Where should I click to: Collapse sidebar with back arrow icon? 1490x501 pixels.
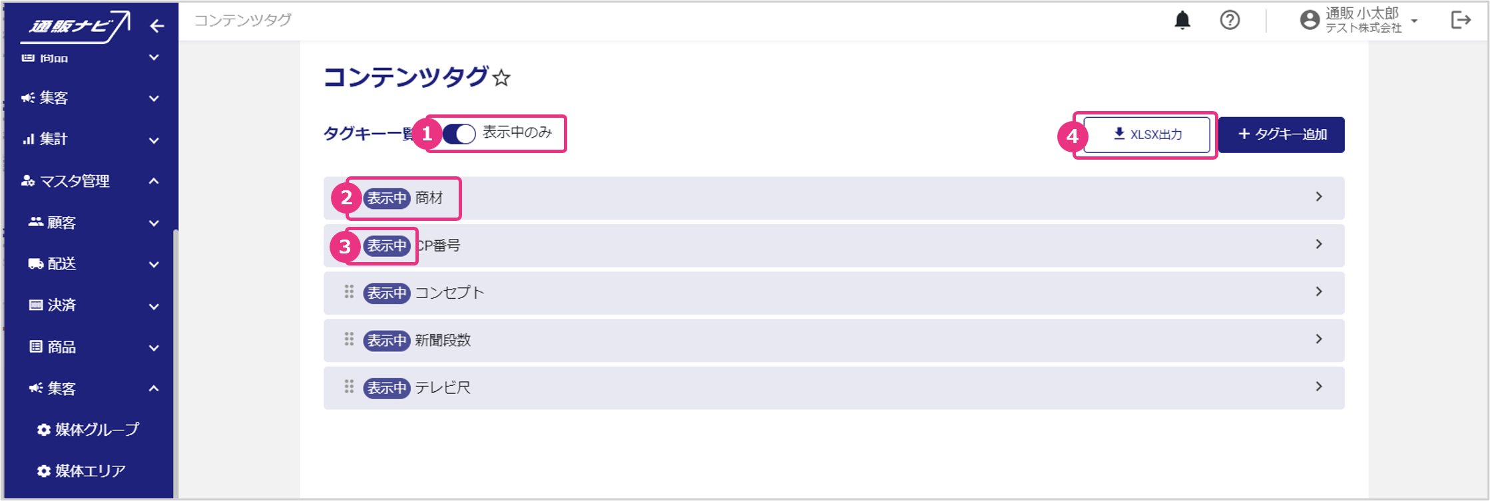click(x=157, y=26)
